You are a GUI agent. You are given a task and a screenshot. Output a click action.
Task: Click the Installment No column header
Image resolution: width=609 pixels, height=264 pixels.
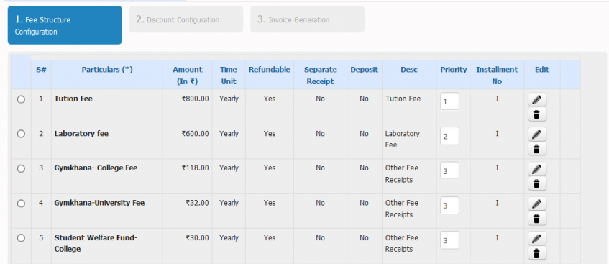click(497, 76)
